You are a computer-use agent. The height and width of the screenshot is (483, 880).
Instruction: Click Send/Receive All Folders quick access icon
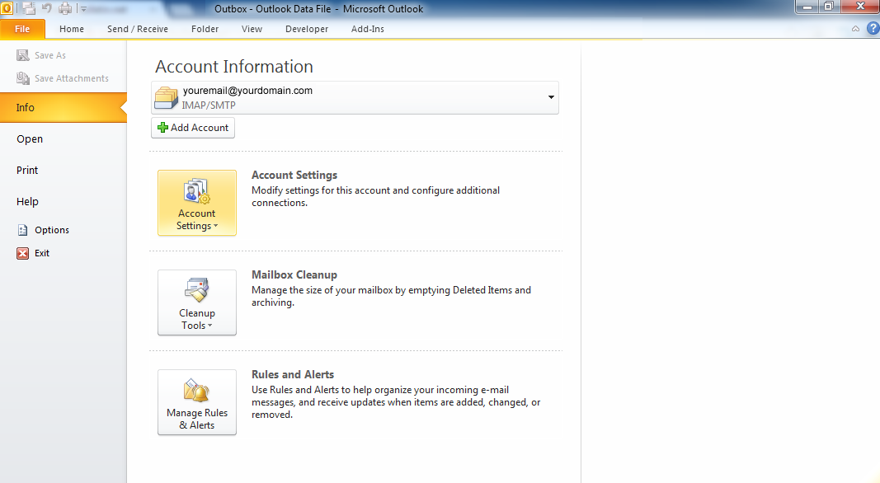(x=29, y=8)
